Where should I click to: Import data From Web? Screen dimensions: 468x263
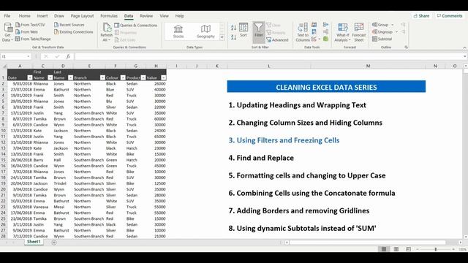click(x=26, y=32)
